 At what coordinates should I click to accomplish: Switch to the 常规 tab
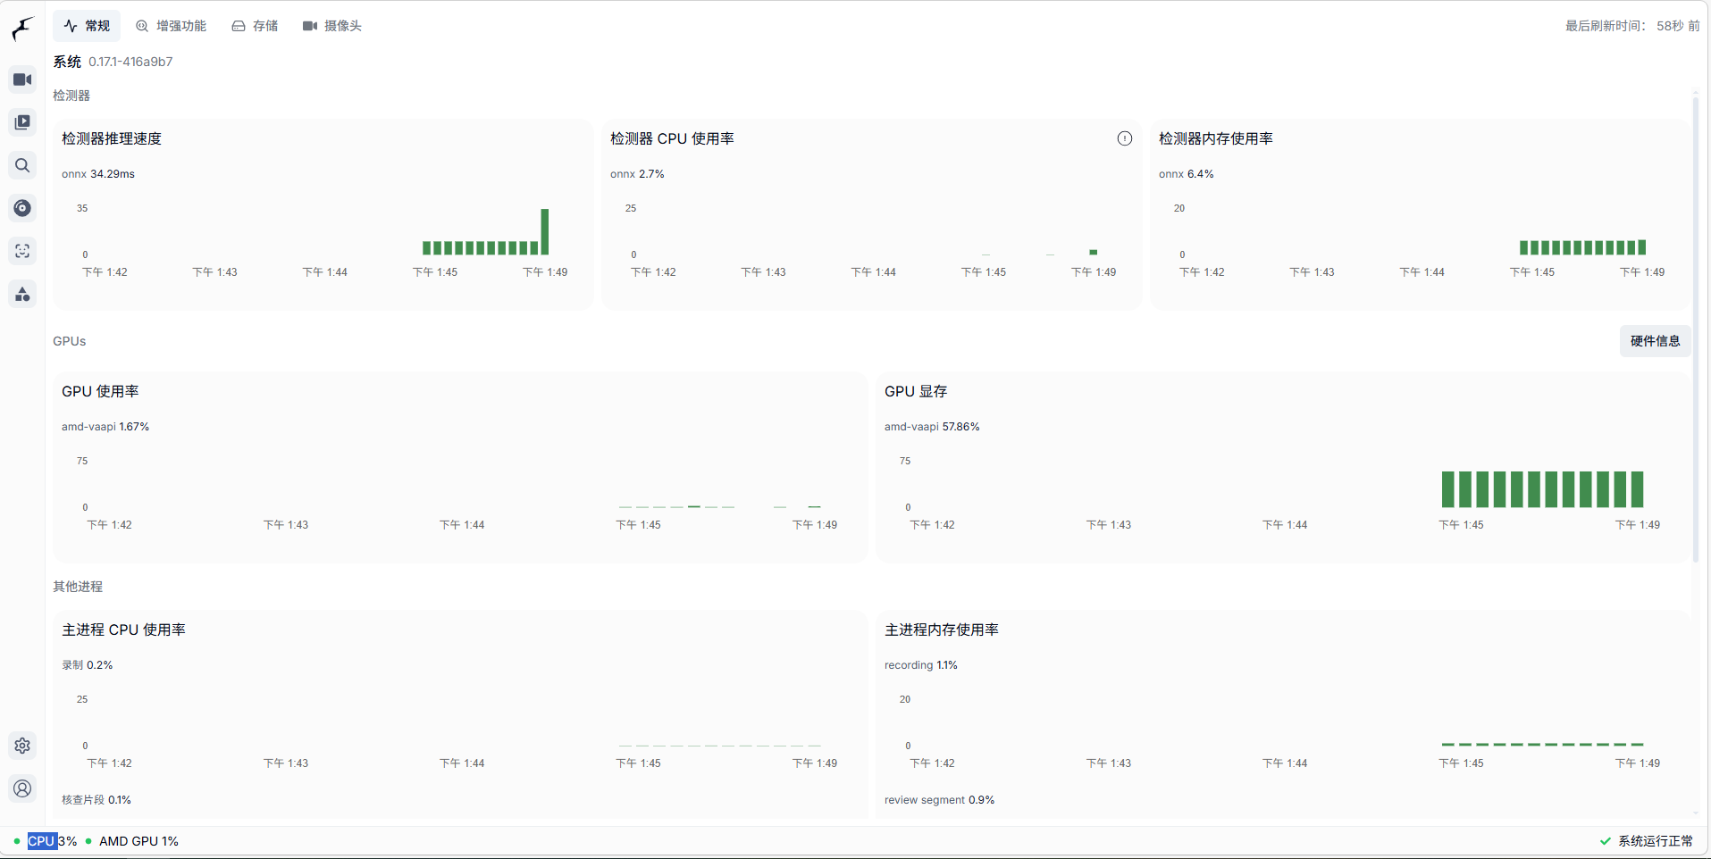point(87,26)
